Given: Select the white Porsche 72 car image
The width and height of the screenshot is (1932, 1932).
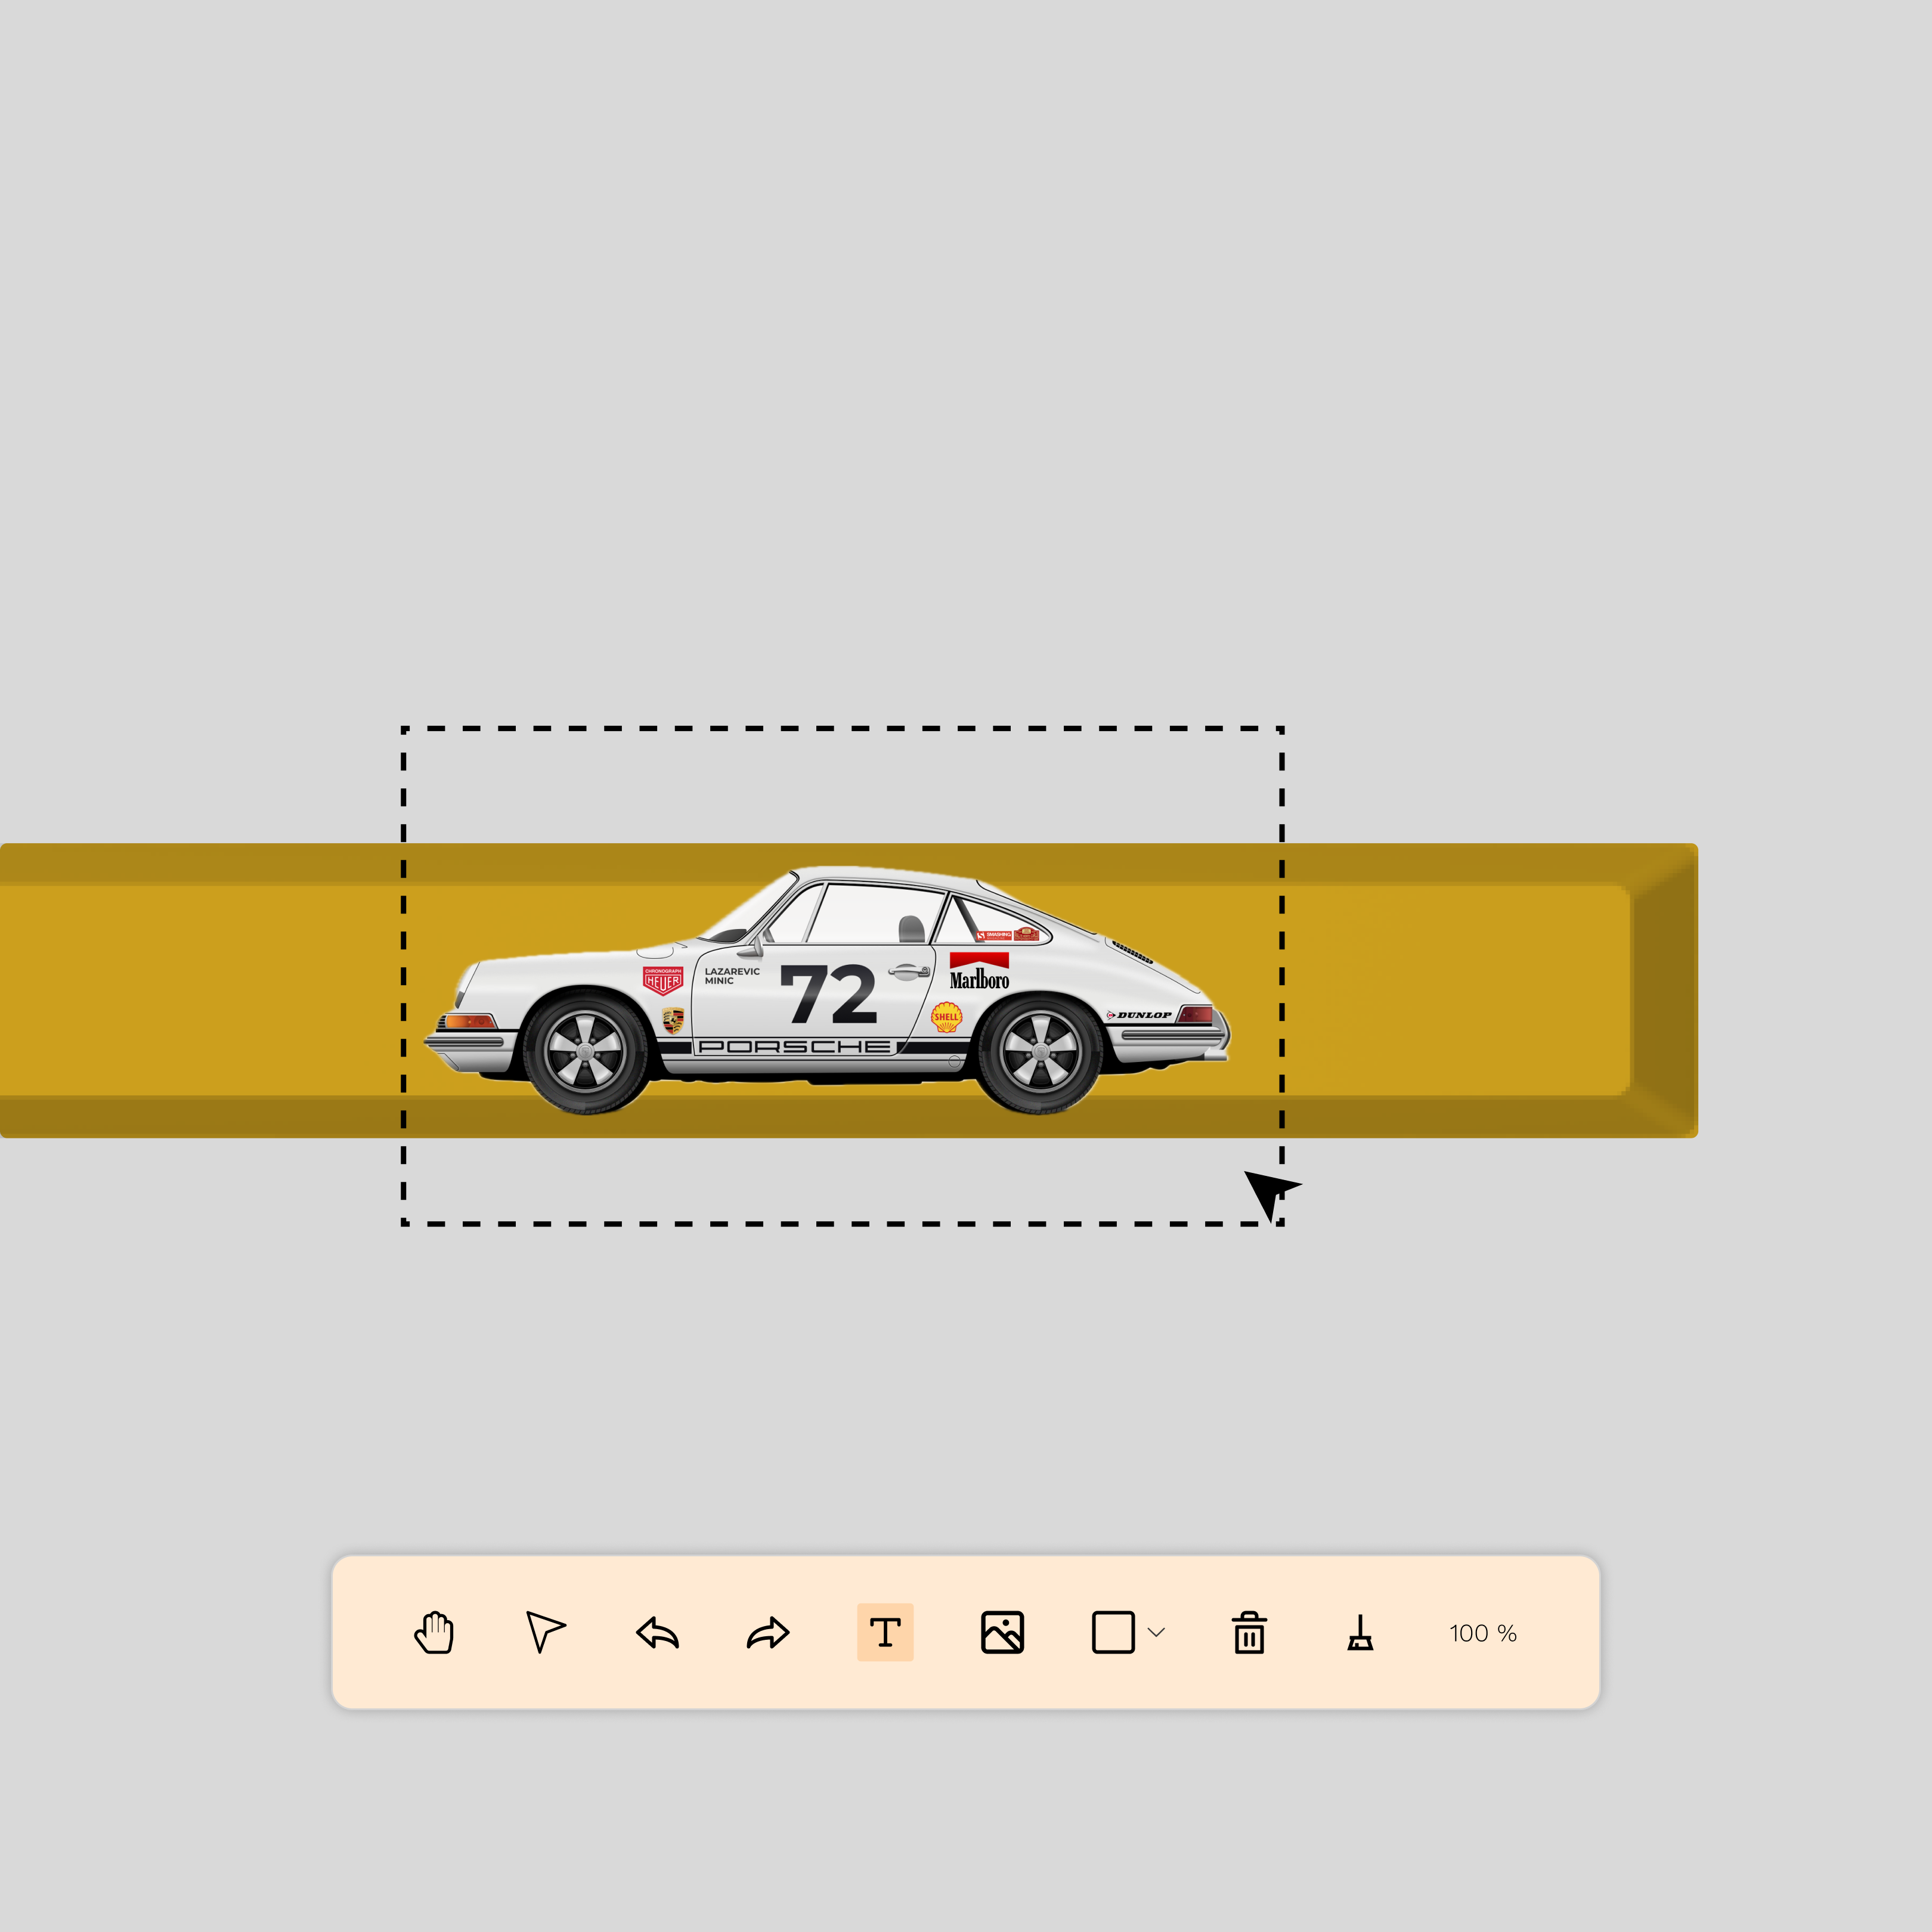Looking at the screenshot, I should (827, 990).
